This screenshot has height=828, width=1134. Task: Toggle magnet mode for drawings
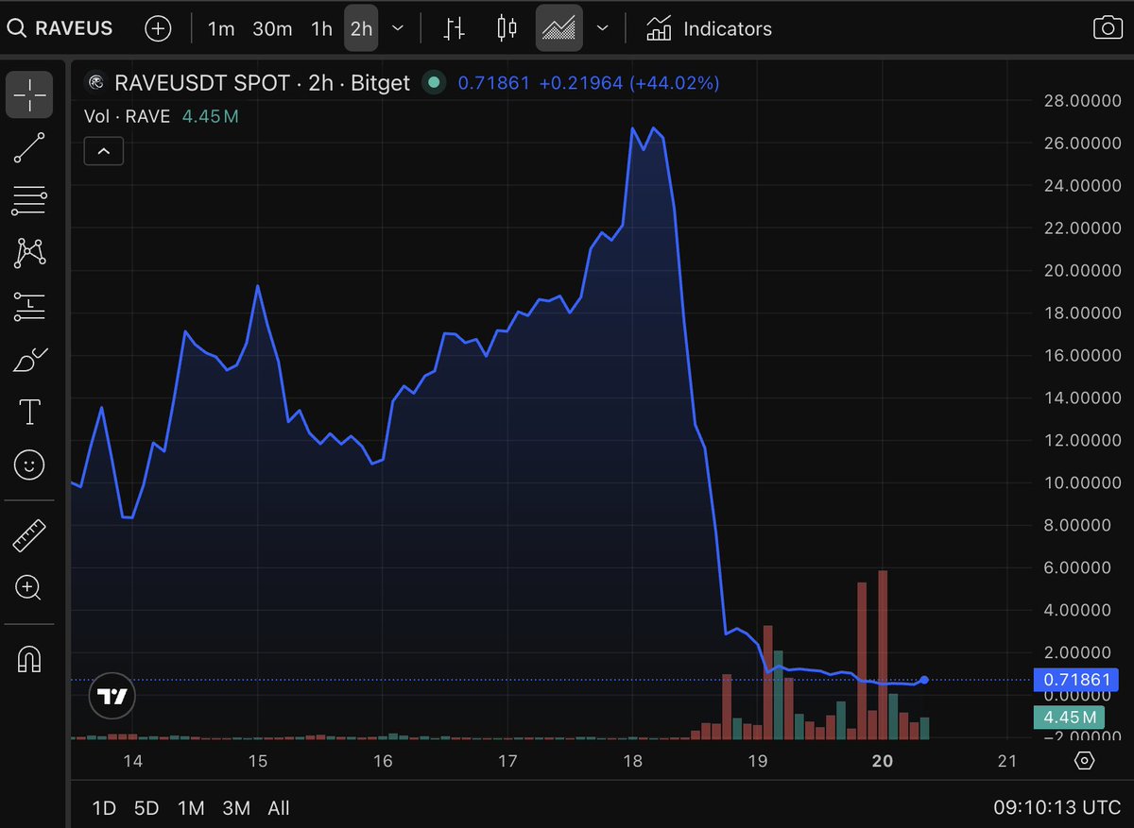30,658
